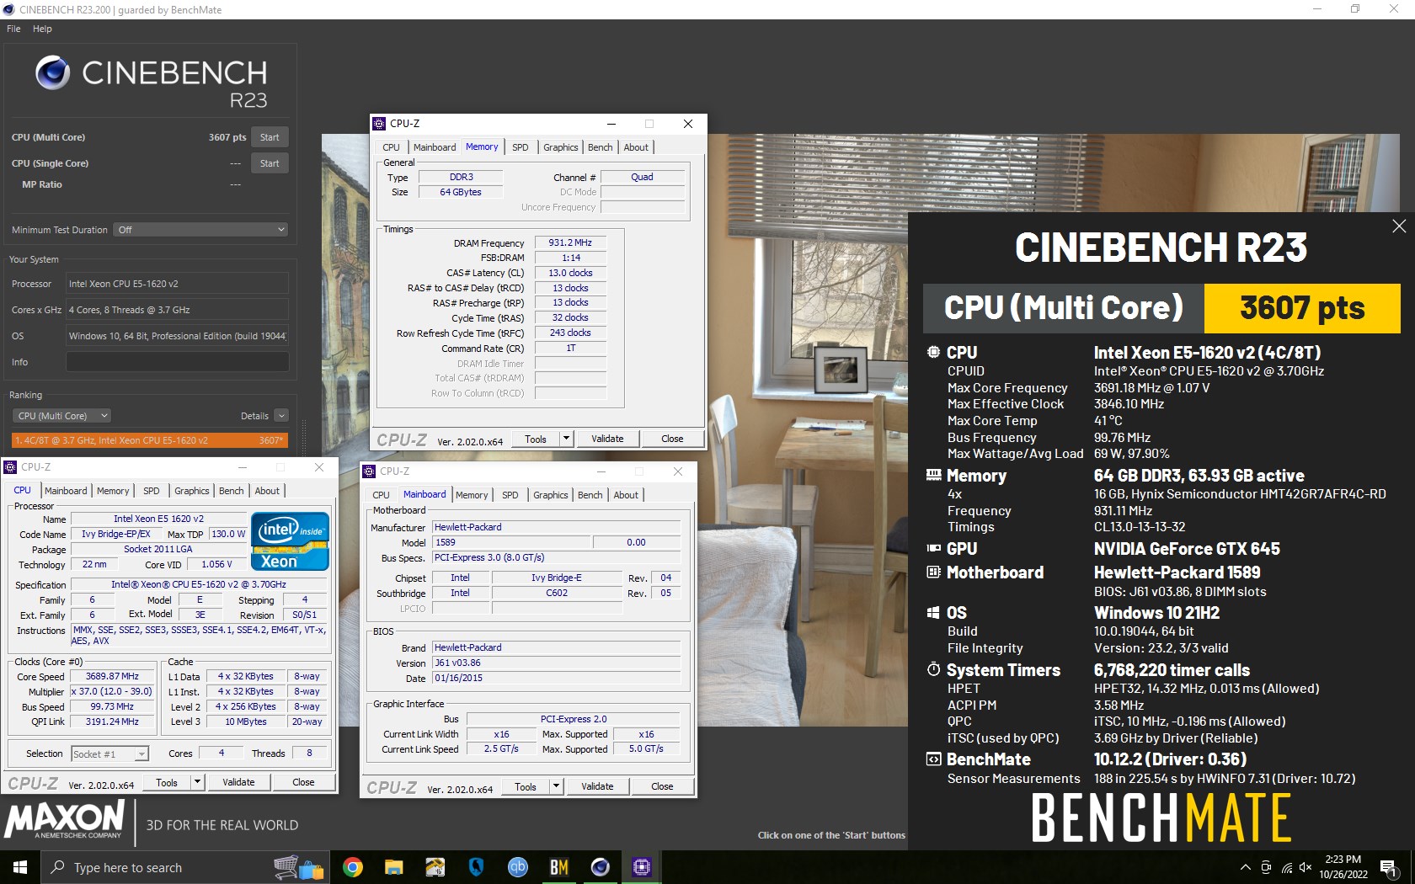Click the Processor field Intel Xeon CPU E5-1620 v2
This screenshot has height=884, width=1415.
(x=178, y=284)
